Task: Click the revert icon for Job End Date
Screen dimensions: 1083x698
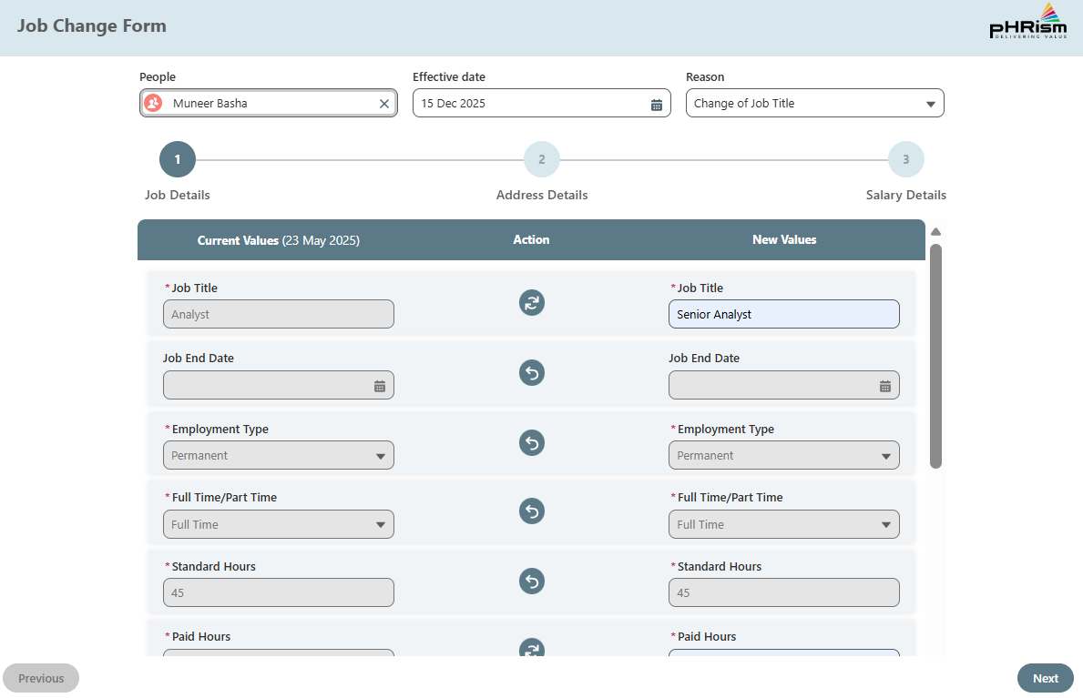Action: (532, 372)
